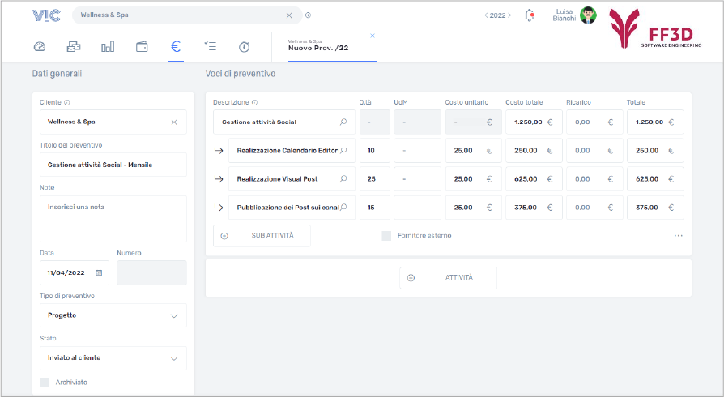Image resolution: width=724 pixels, height=398 pixels.
Task: Clear the Cliente field Wellness & Spa
Action: 174,122
